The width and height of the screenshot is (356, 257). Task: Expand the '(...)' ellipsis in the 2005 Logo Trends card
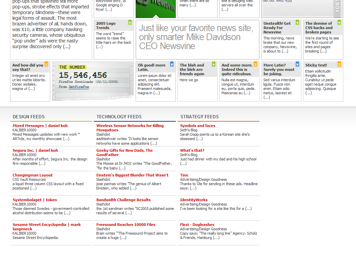99,47
